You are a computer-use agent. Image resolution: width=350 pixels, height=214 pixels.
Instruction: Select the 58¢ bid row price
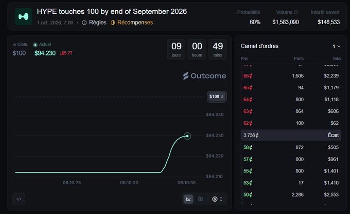coord(248,147)
